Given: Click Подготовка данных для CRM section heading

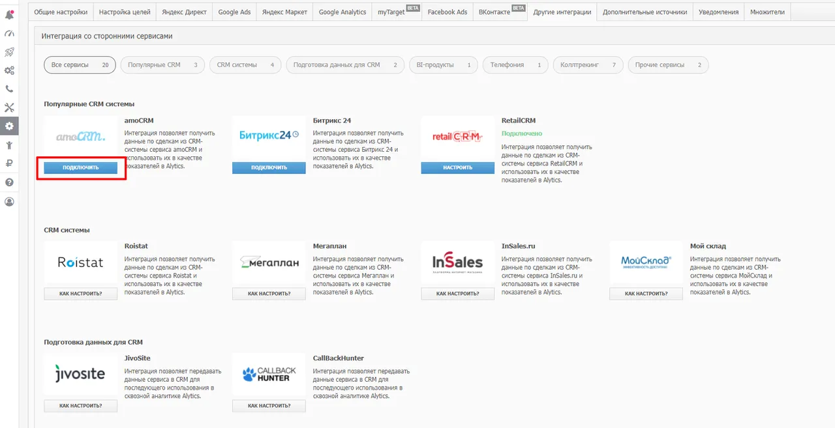Looking at the screenshot, I should click(93, 342).
